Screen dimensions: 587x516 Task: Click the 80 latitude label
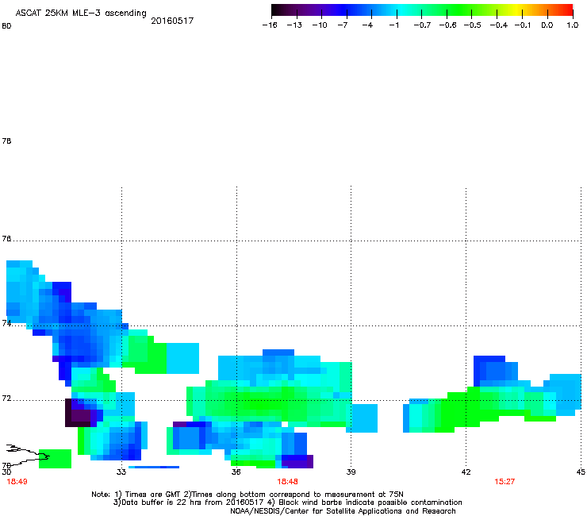[x=6, y=26]
